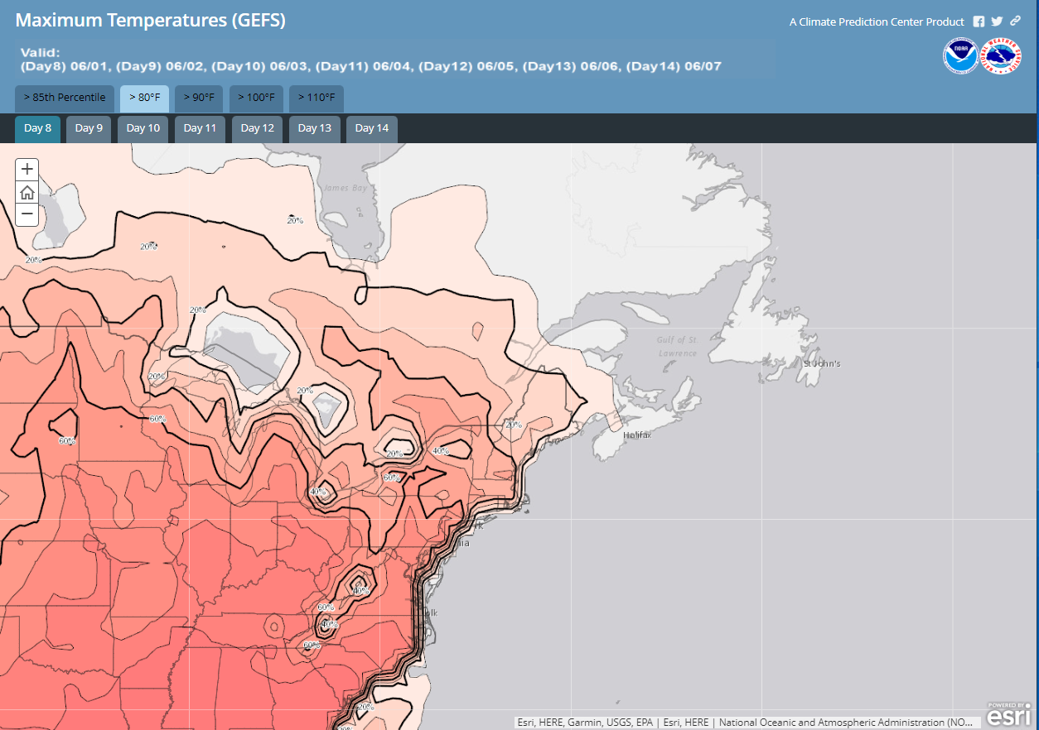Image resolution: width=1039 pixels, height=730 pixels.
Task: Go to the Day 12 tab
Action: pos(257,128)
